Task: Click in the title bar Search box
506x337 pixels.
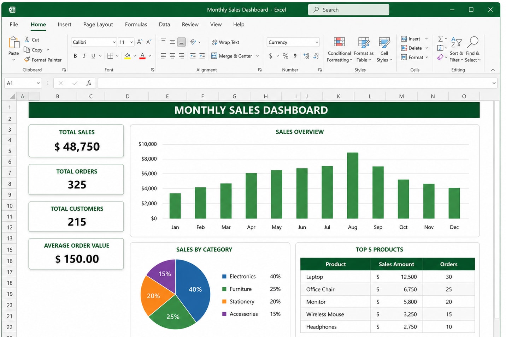Action: tap(348, 10)
